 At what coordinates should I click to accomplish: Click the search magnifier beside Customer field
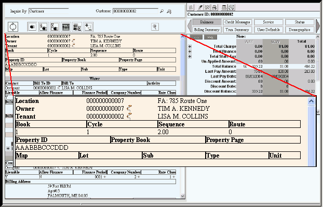click(161, 11)
